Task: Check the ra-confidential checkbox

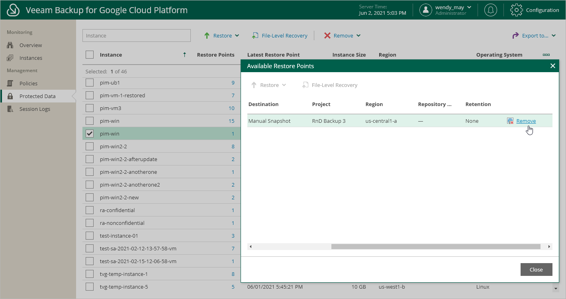Action: coord(90,210)
